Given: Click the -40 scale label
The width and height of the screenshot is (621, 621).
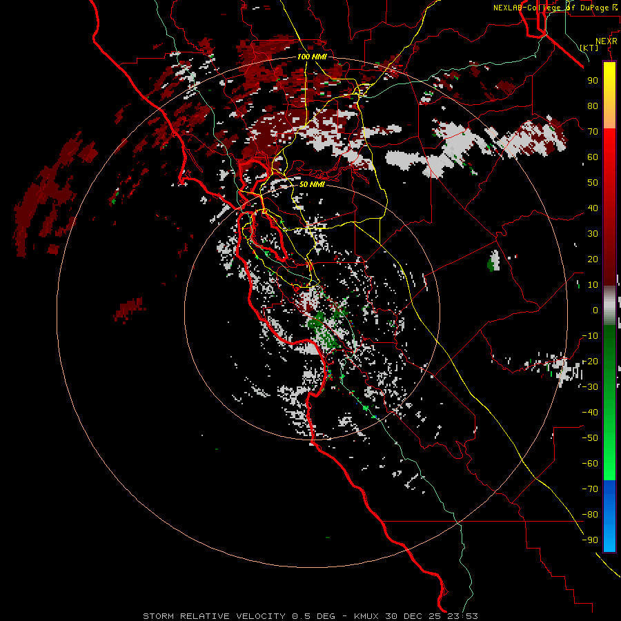Looking at the screenshot, I should (x=590, y=413).
